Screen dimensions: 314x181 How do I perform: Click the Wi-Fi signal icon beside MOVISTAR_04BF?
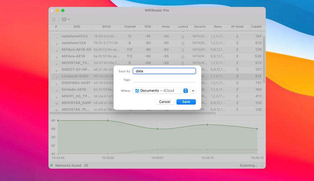coord(57,104)
